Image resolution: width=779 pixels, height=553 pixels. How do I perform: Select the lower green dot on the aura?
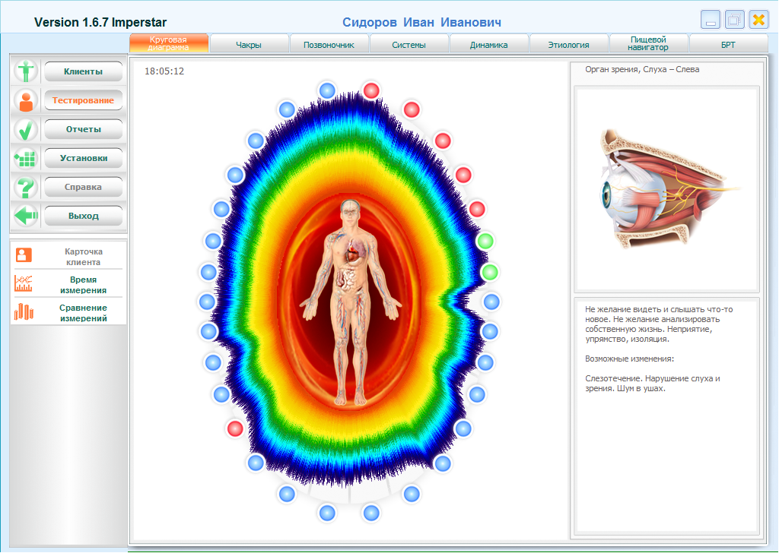(490, 272)
